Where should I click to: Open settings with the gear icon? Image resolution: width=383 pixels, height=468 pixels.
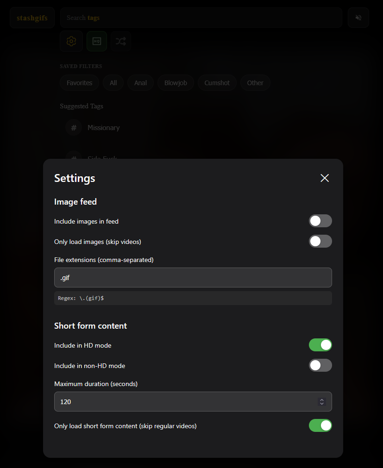pos(71,41)
